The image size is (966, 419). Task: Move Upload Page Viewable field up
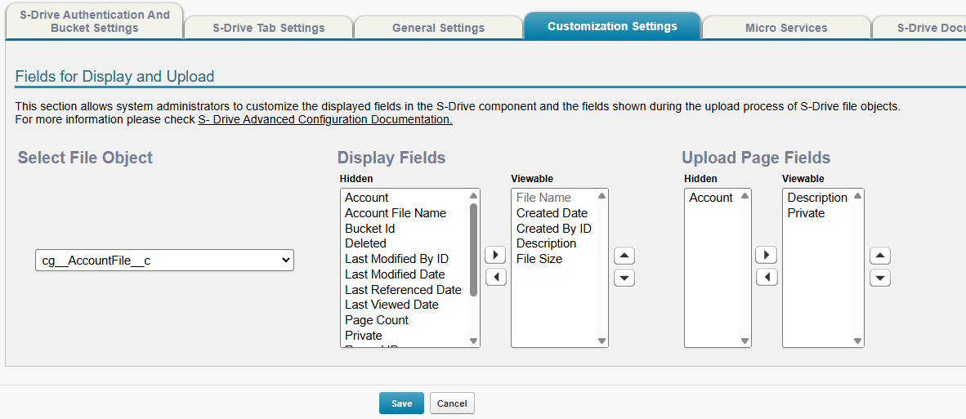879,256
